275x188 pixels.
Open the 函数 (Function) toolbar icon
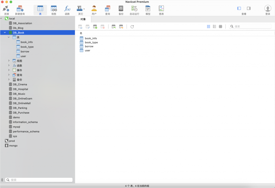67,10
